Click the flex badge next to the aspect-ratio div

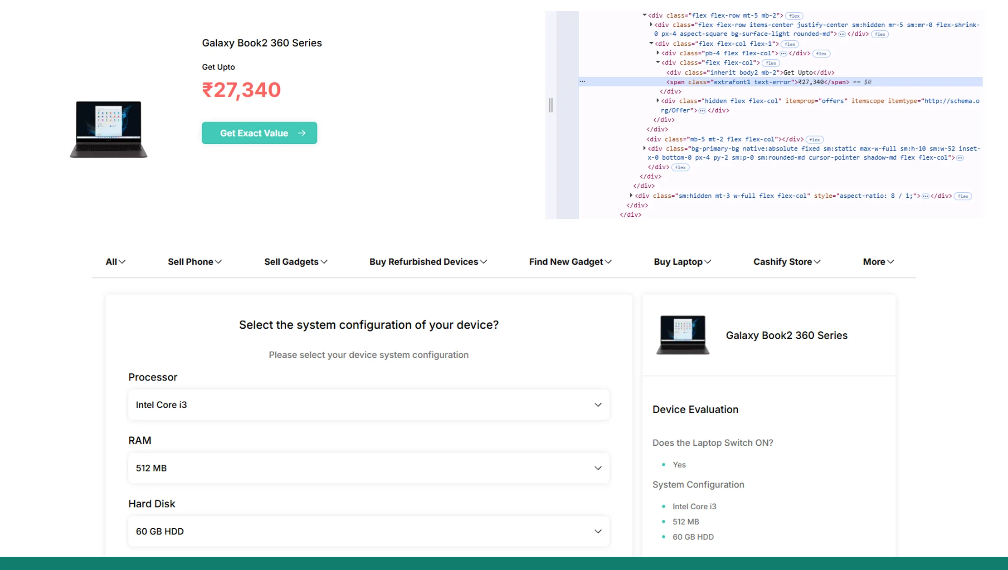coord(963,196)
